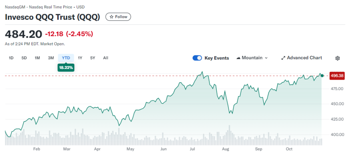Select the 5D time range
The height and width of the screenshot is (155, 353).
point(24,58)
